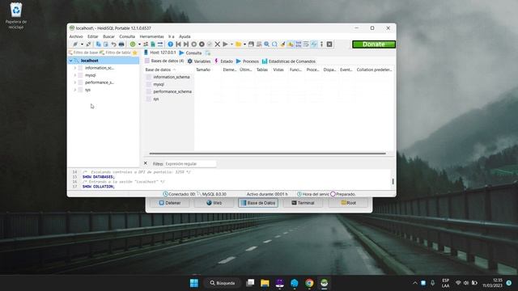Open the Editar menu
The height and width of the screenshot is (291, 518).
click(93, 36)
